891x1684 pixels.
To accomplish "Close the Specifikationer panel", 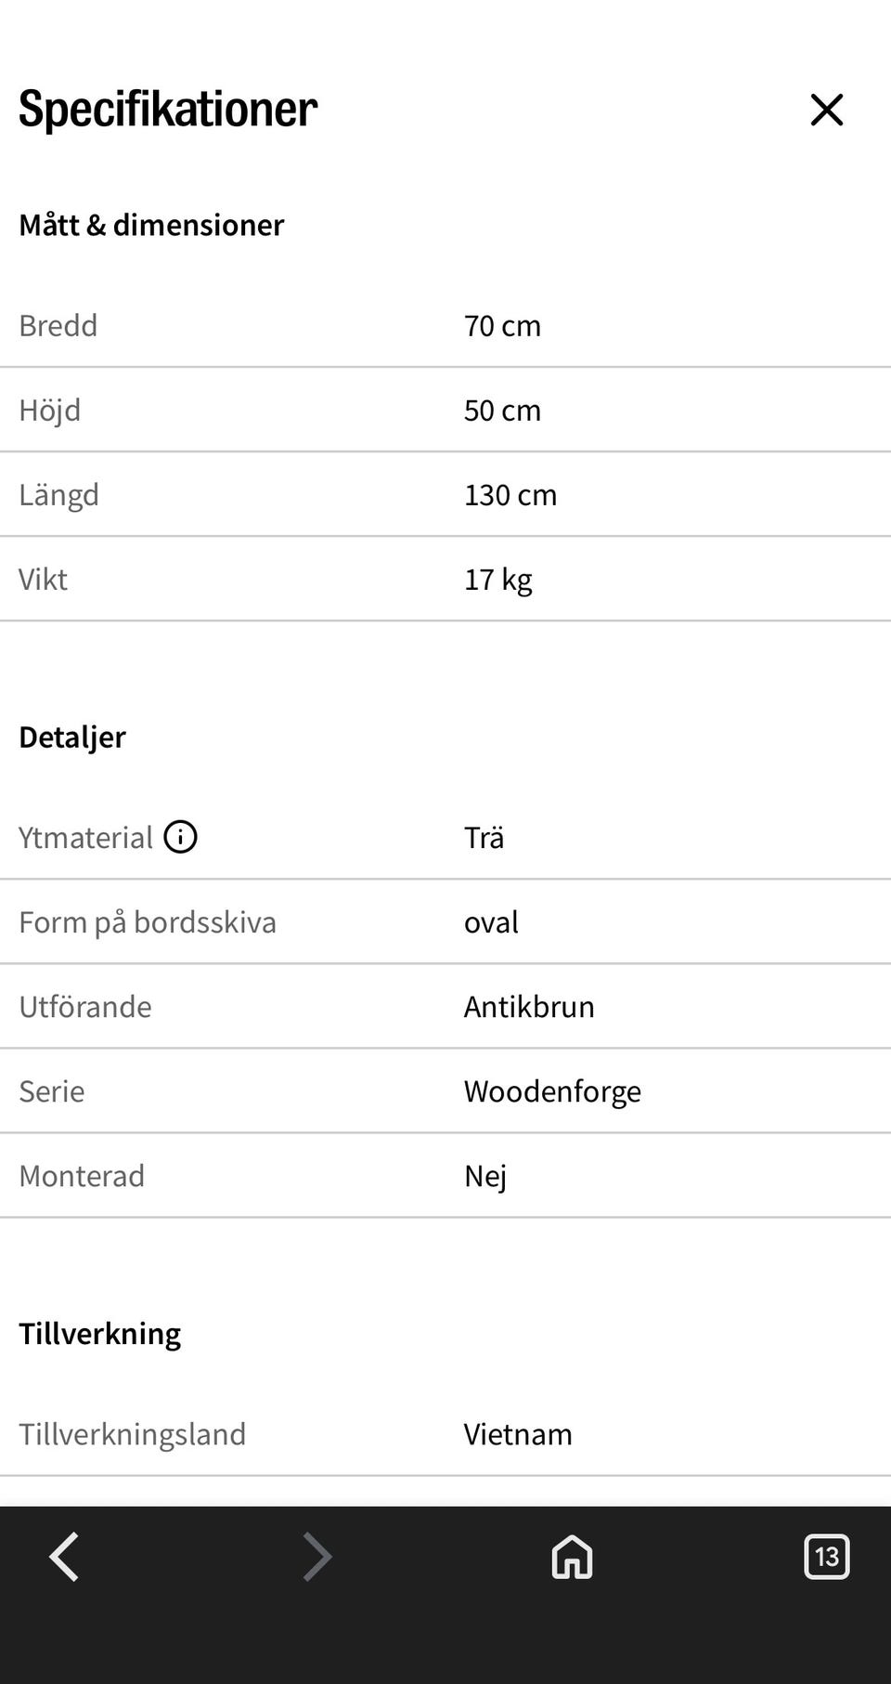I will click(x=826, y=110).
